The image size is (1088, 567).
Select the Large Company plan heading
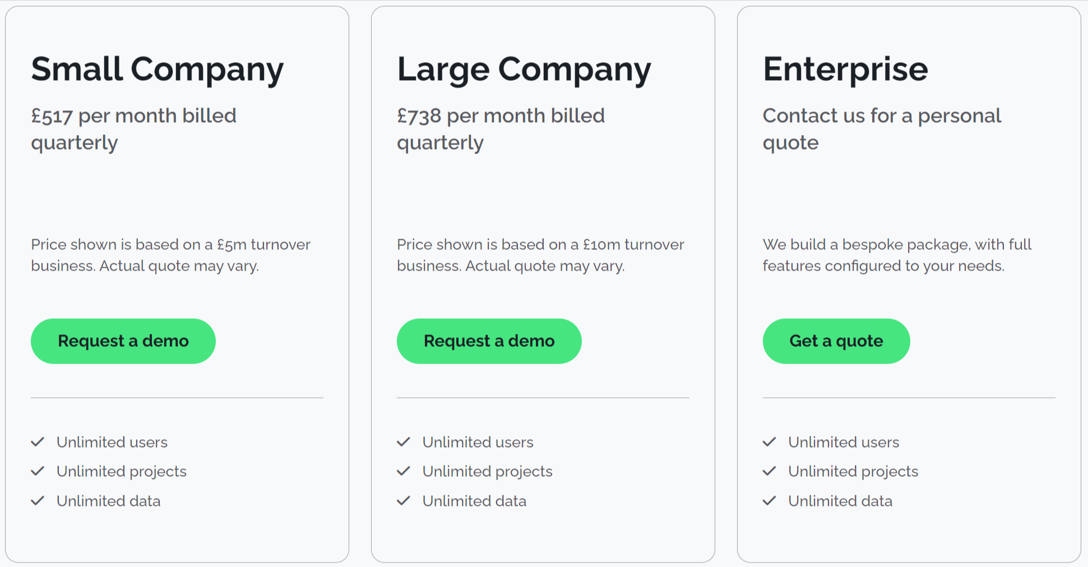pos(524,68)
